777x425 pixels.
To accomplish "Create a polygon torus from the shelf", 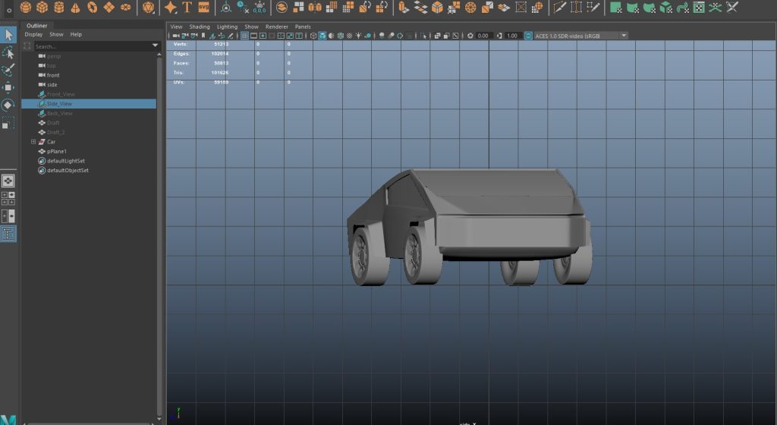I will click(x=92, y=7).
